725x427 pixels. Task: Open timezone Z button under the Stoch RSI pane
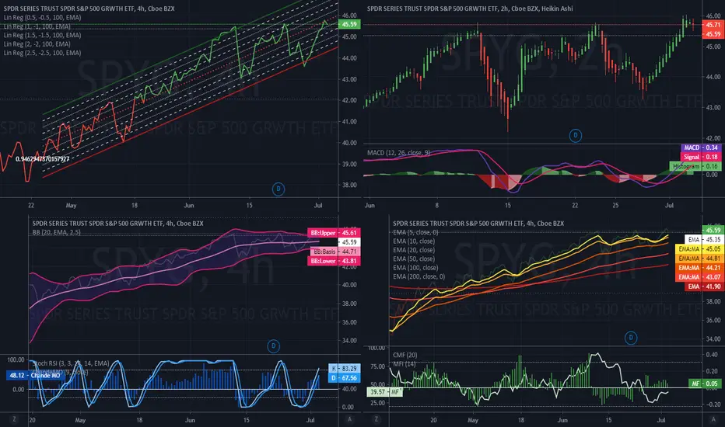pos(14,419)
